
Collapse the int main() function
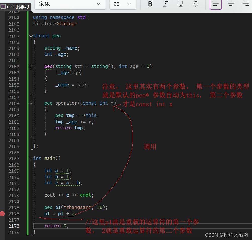(31, 159)
